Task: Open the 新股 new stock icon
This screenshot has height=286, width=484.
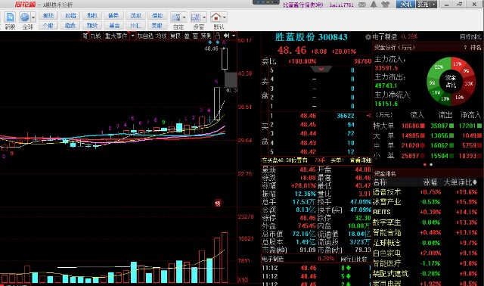Action: [x=10, y=17]
